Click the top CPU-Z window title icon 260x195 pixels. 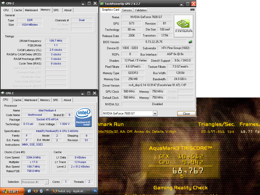coord(3,3)
